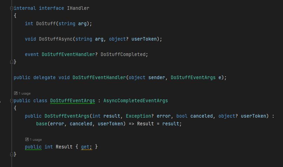Screen dimensions: 283x167
Task: Click Exception type in constructor parameters
Action: 138,116
